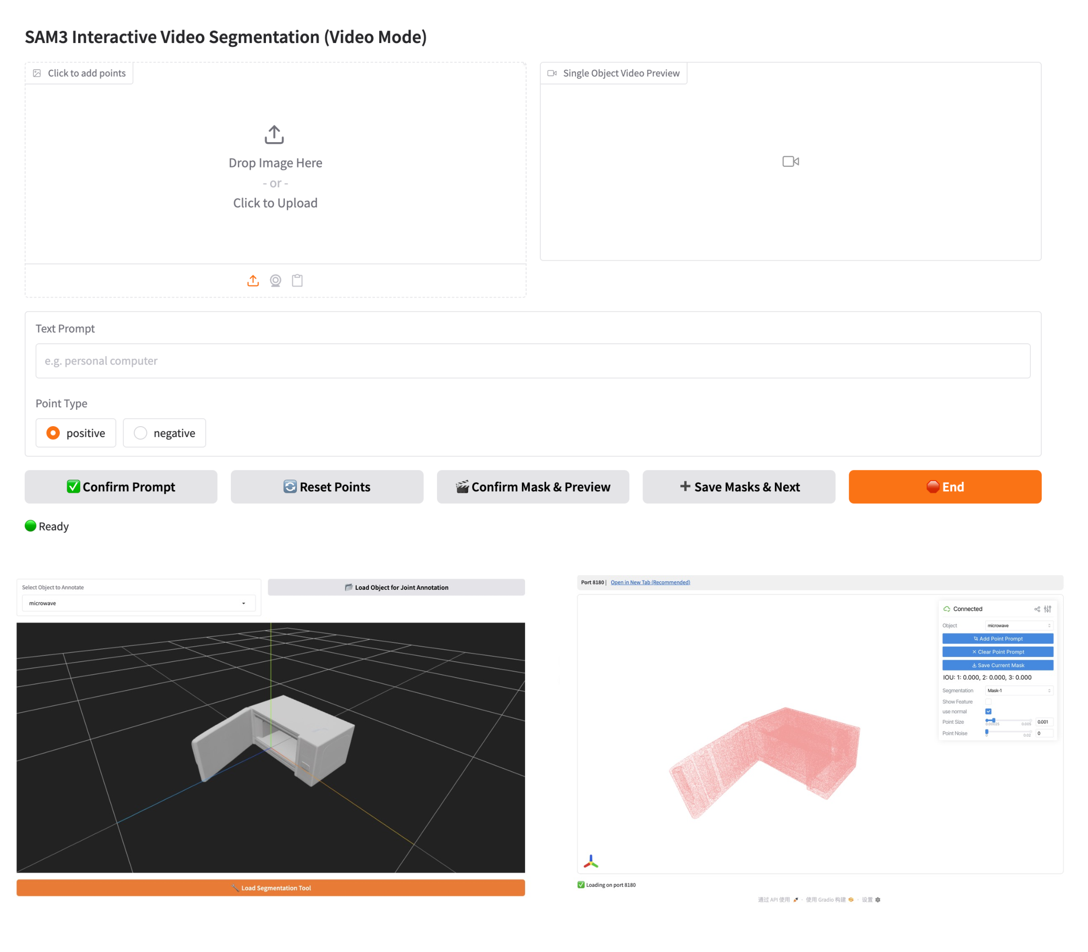Click the video camera placeholder icon in preview pane
Image resolution: width=1088 pixels, height=952 pixels.
point(790,162)
